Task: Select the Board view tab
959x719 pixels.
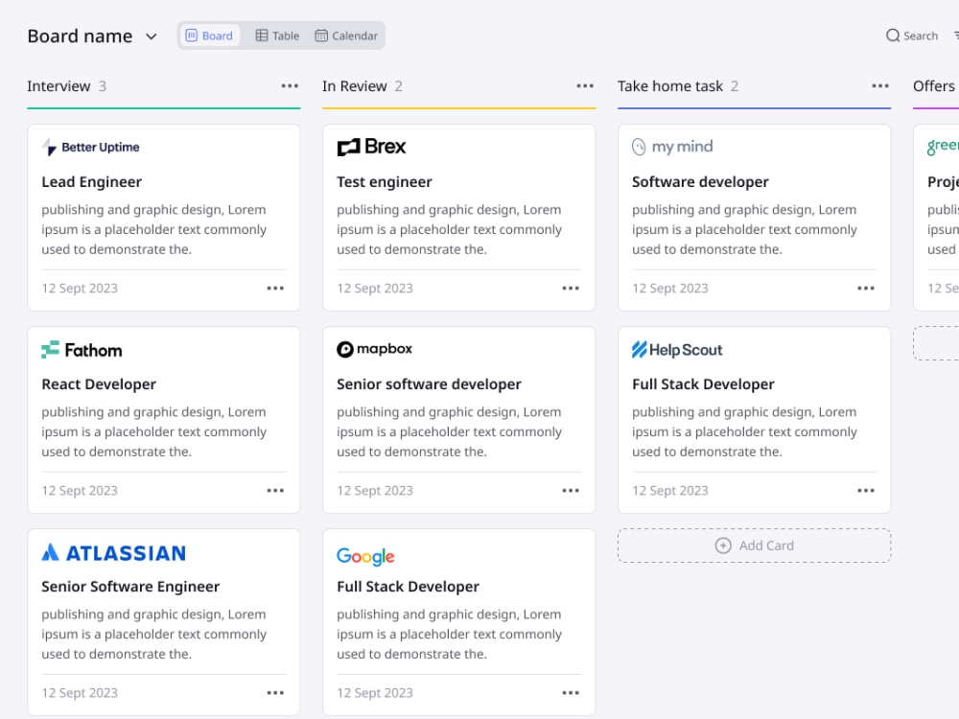Action: [209, 35]
